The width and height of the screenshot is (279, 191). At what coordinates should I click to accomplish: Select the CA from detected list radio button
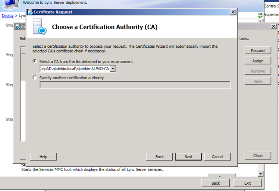tap(35, 61)
